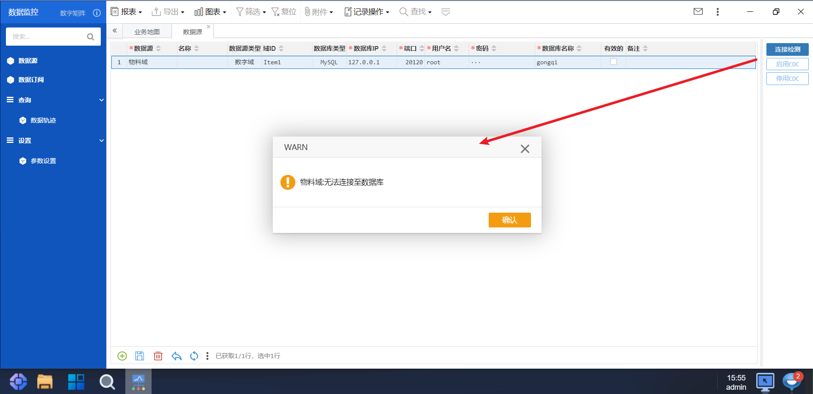
Task: Click the info icon next to 数字矩阵
Action: (97, 13)
